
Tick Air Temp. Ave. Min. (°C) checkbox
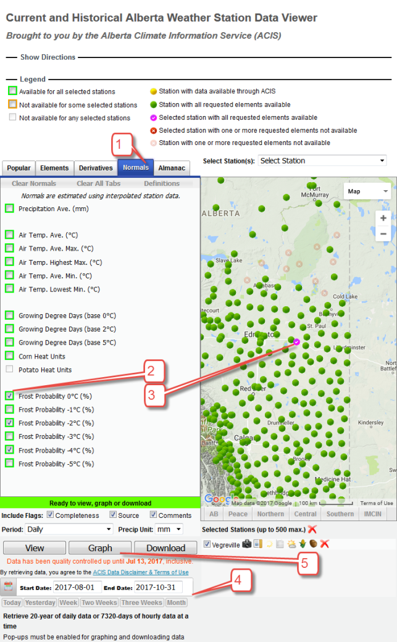[x=9, y=275]
